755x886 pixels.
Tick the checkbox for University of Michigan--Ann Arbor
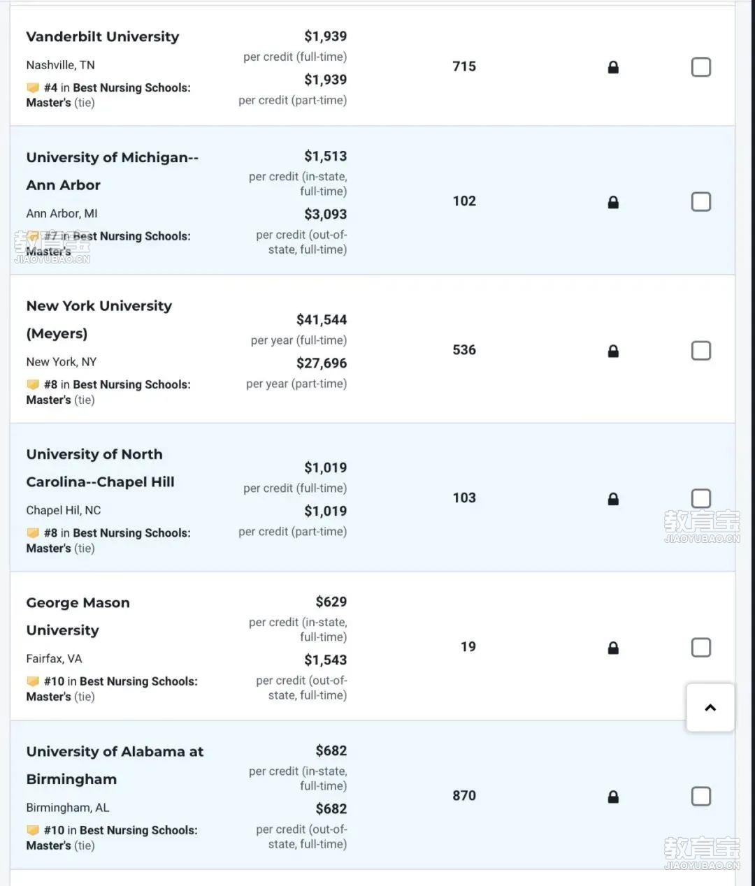701,202
